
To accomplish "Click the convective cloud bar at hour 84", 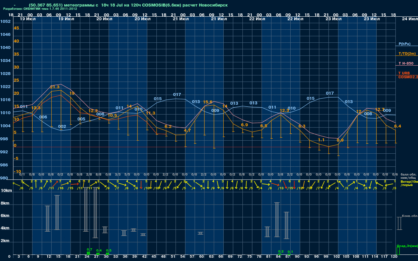I will (277, 220).
